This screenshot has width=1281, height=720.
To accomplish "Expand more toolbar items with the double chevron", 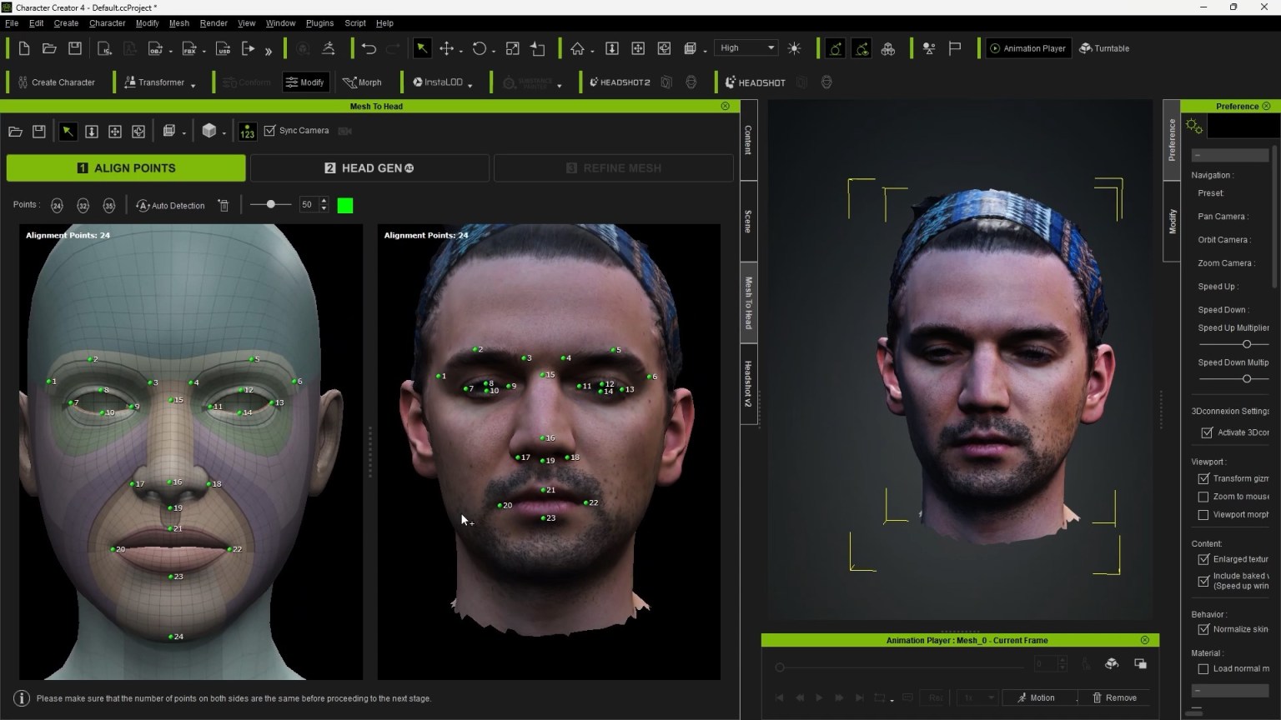I will point(269,50).
